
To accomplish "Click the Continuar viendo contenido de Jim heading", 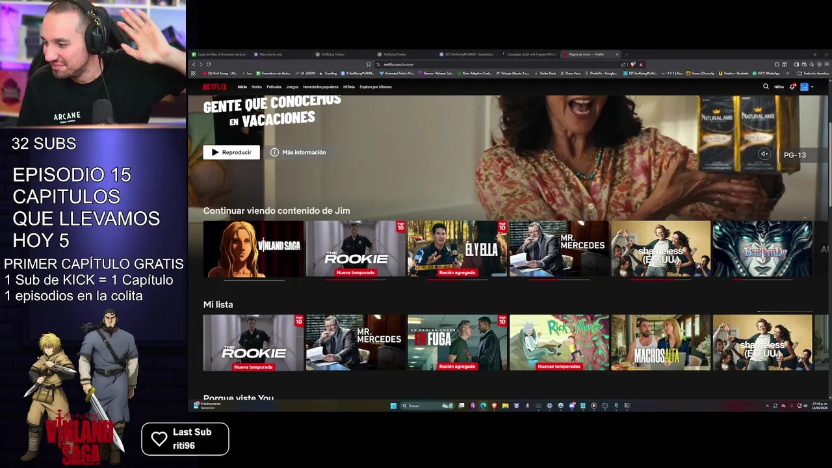I will click(x=276, y=211).
